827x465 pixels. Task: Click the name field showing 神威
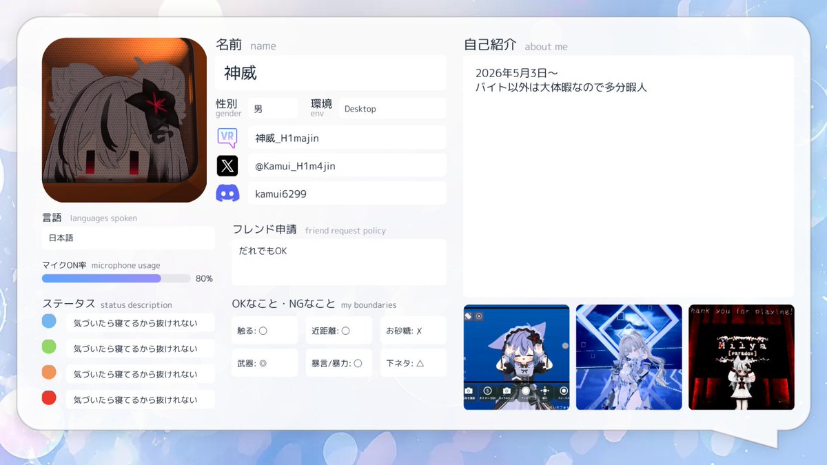(331, 73)
